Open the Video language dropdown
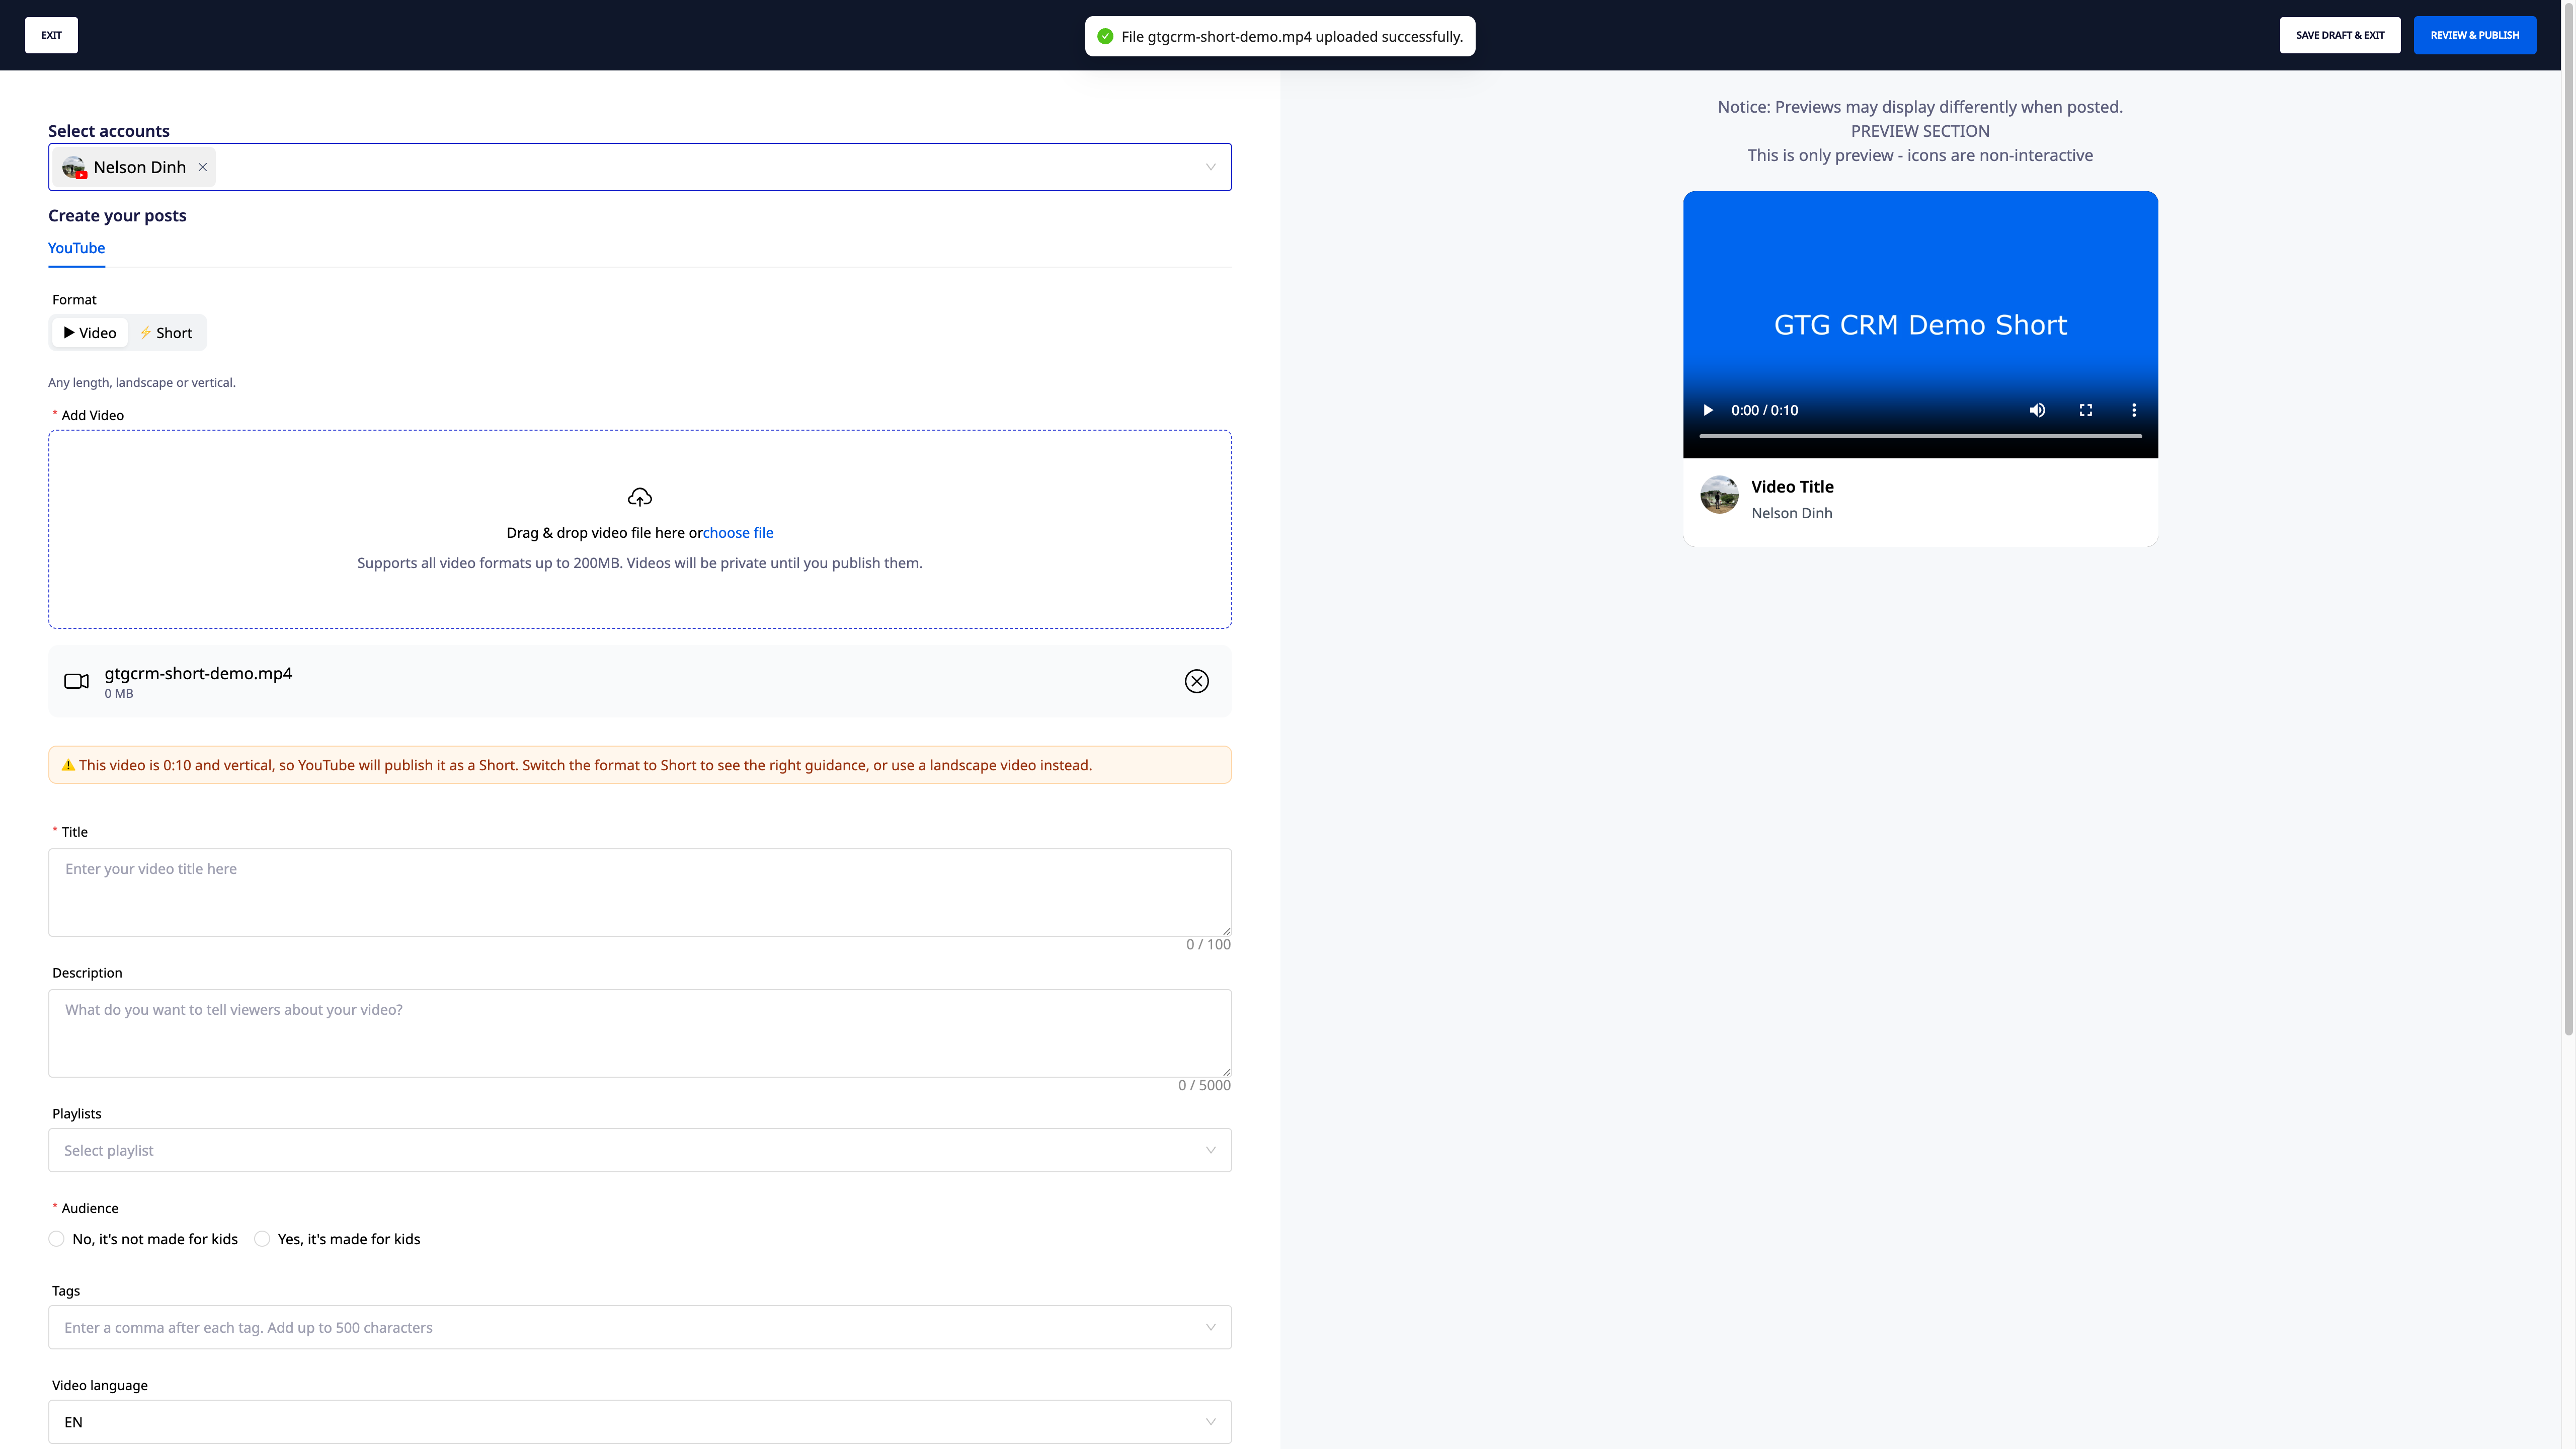The width and height of the screenshot is (2576, 1449). (640, 1422)
